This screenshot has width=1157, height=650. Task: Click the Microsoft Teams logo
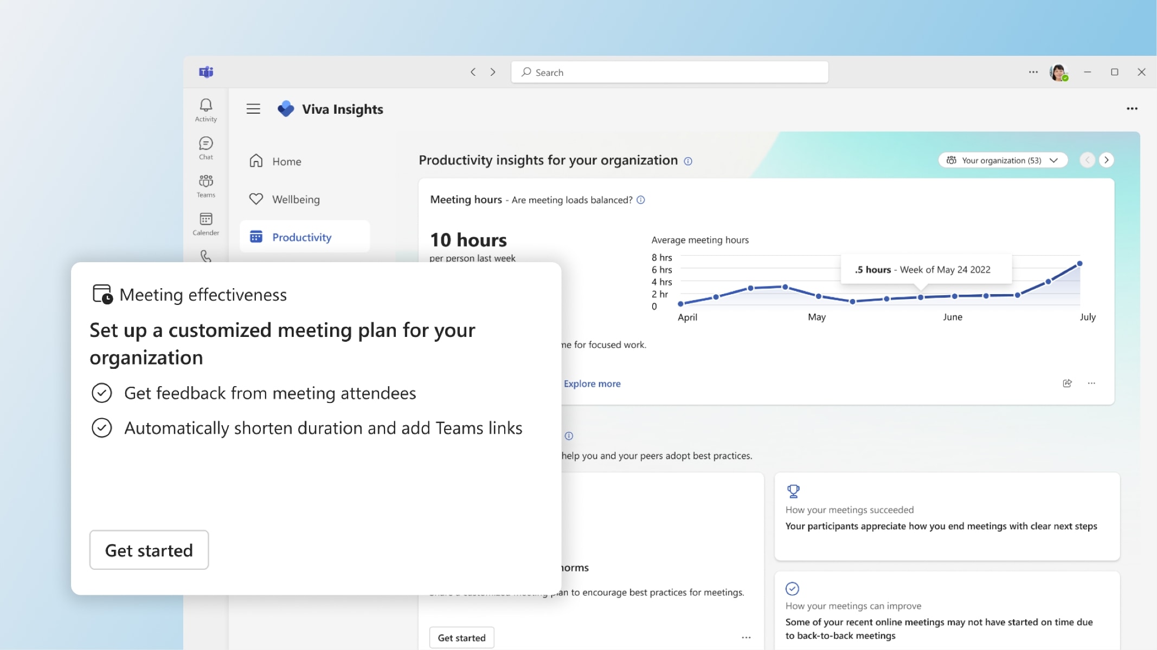coord(206,72)
